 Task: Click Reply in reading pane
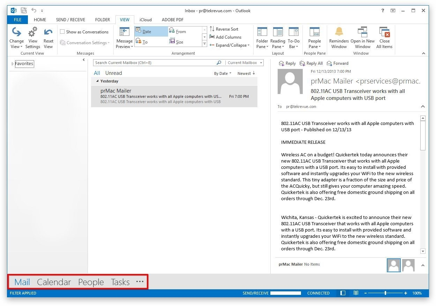click(x=287, y=63)
